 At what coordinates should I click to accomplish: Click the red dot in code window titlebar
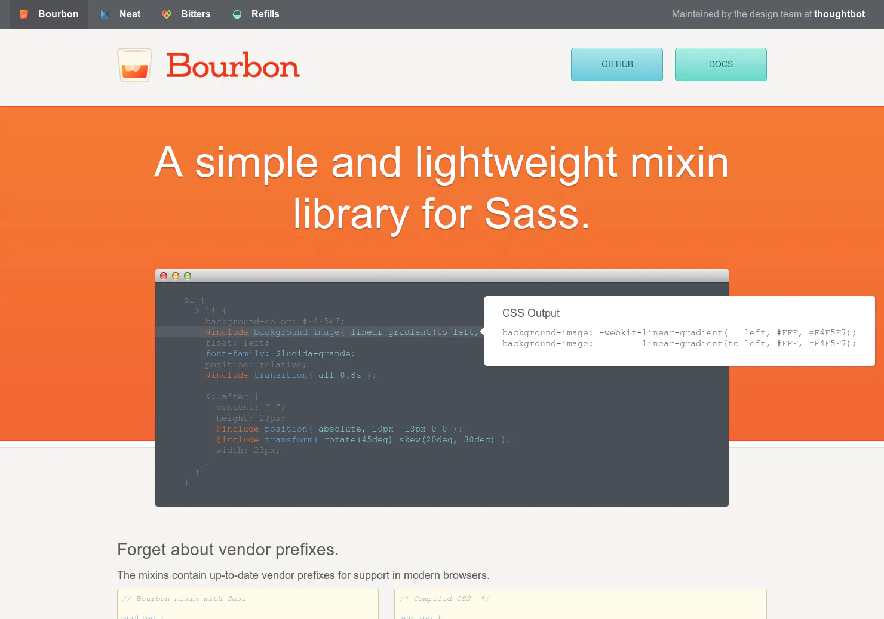click(164, 276)
